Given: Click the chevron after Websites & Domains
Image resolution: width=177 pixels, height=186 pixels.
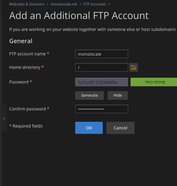Looking at the screenshot, I should pos(48,4).
